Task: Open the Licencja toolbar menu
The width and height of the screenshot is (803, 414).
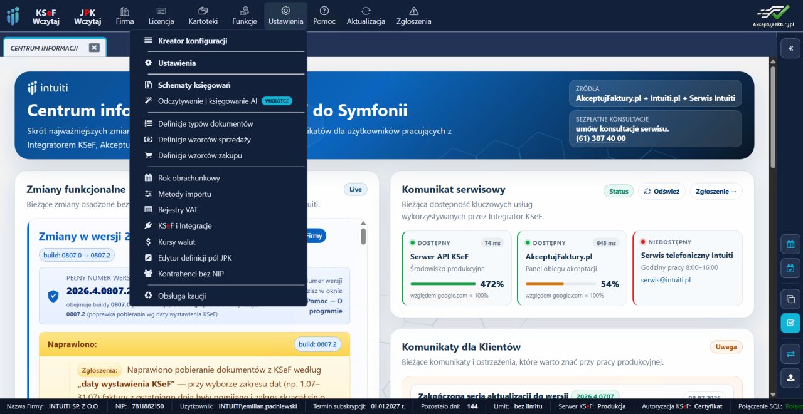Action: pos(161,16)
